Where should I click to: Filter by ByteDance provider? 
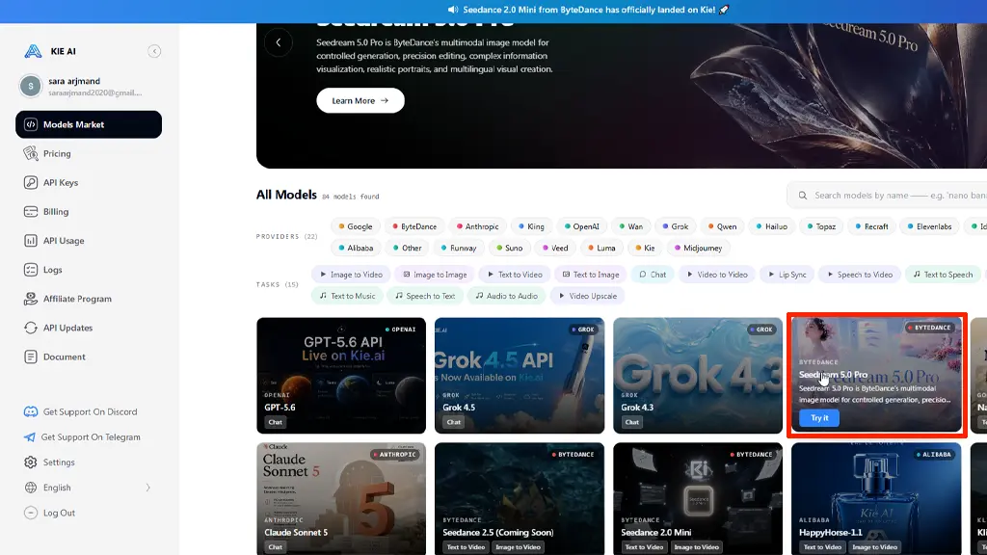click(414, 226)
